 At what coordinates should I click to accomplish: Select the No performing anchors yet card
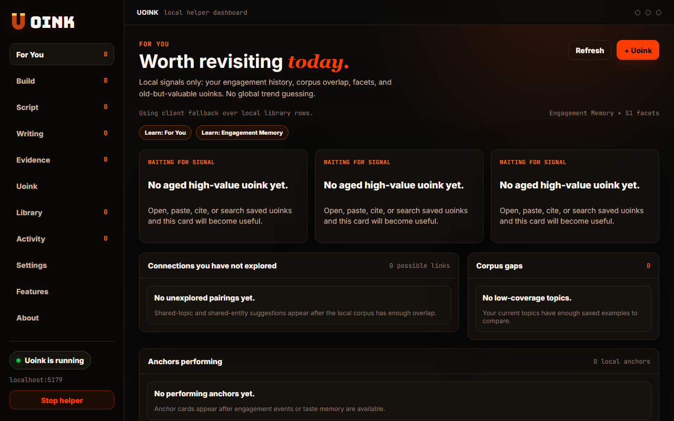[x=399, y=400]
